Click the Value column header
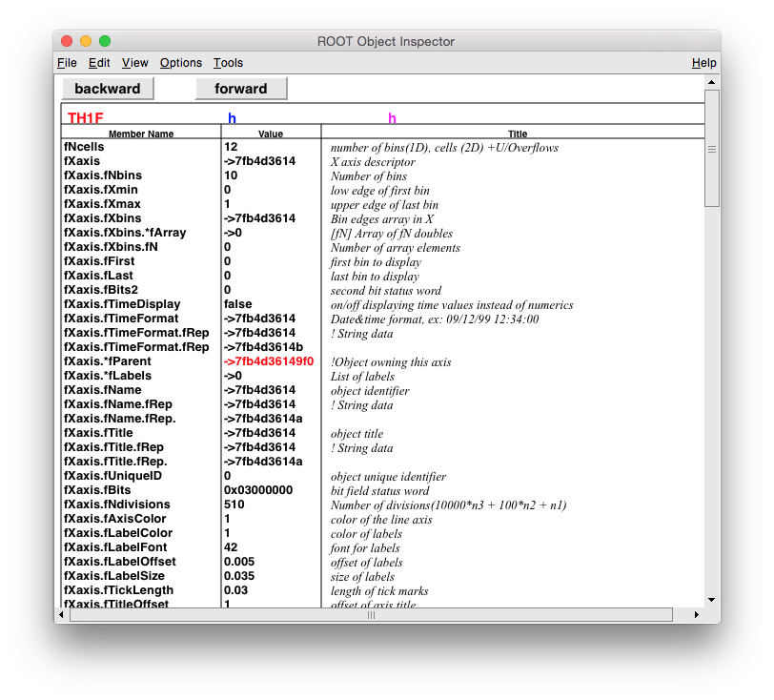Screen dimensions: 774x700 pyautogui.click(x=271, y=134)
